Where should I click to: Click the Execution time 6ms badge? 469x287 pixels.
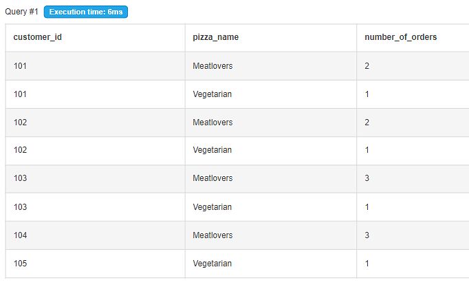point(86,12)
